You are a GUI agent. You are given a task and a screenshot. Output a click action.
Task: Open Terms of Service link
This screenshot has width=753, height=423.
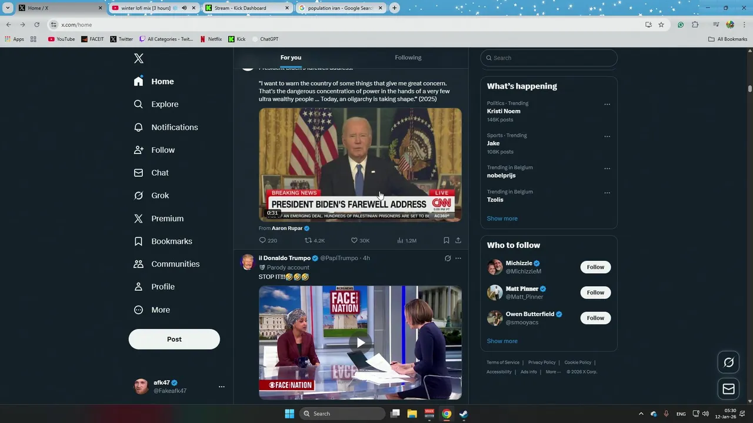(x=503, y=362)
